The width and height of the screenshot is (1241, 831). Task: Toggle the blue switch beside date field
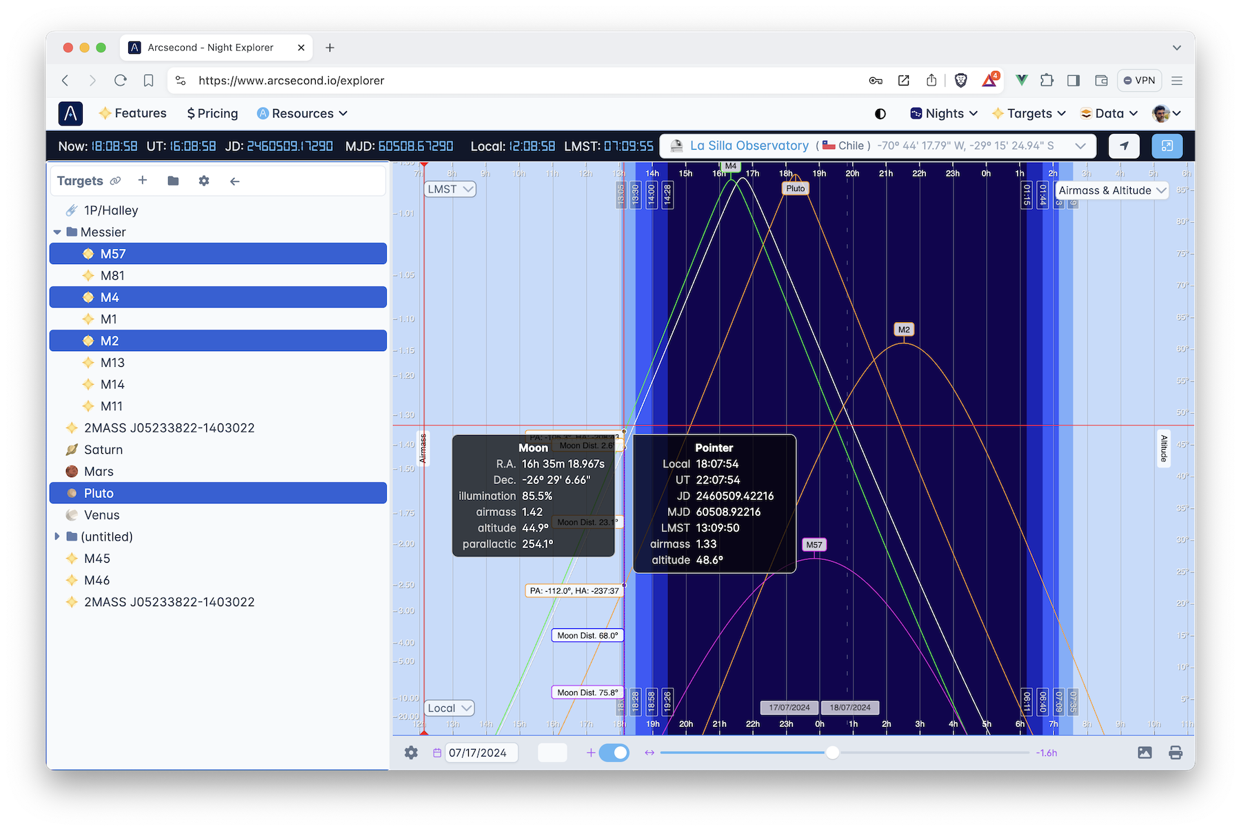(x=614, y=752)
